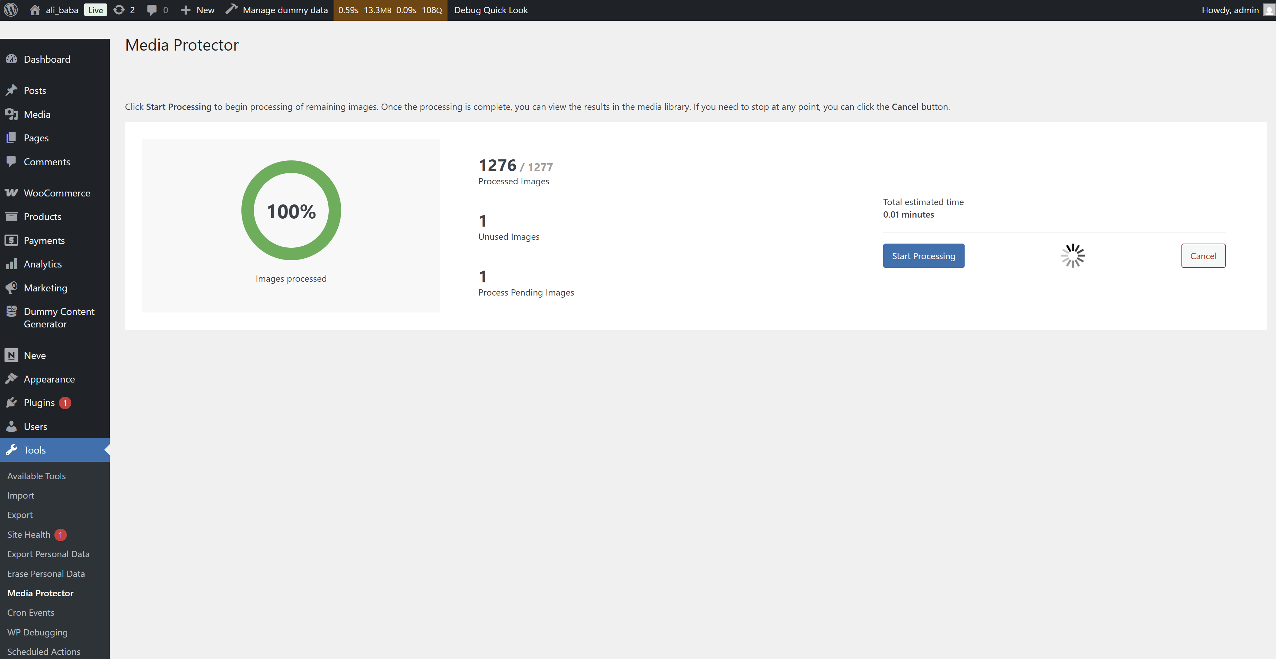Click the Plugins plug icon

tap(11, 403)
